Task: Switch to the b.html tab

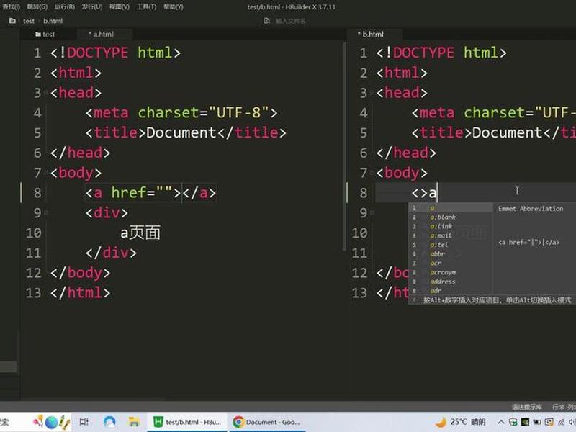Action: (371, 34)
